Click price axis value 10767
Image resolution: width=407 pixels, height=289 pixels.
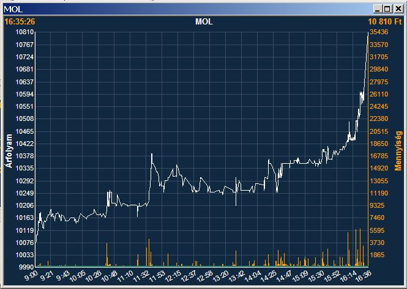[24, 45]
